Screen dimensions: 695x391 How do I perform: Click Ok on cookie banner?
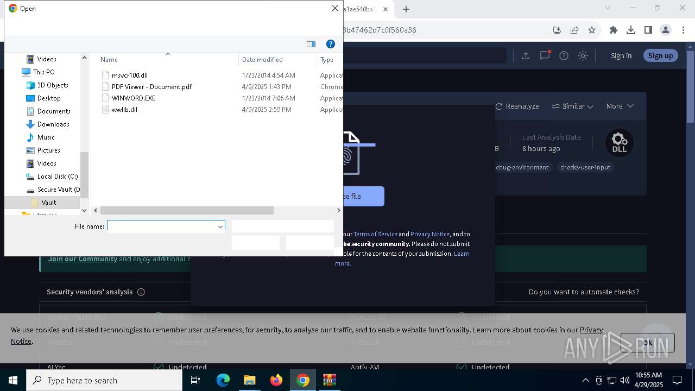[647, 343]
